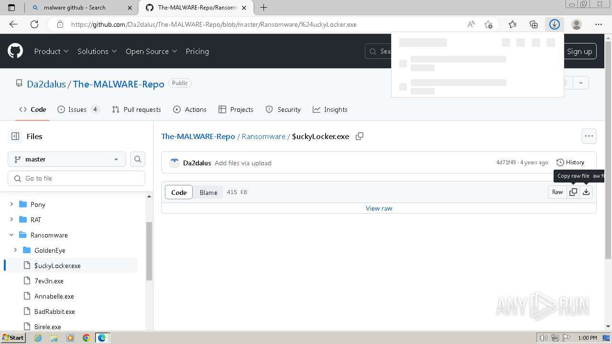Click the address bar URL
Screen dimensions: 612x344
click(214, 24)
